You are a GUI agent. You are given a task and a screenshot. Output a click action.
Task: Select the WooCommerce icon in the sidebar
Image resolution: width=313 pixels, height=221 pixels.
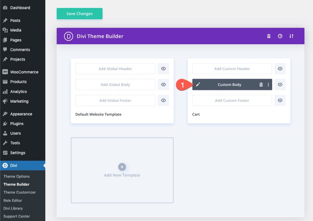click(x=4, y=72)
